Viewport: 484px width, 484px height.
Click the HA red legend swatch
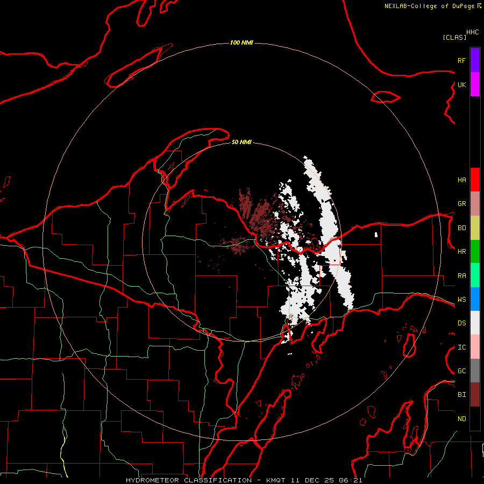coord(475,180)
